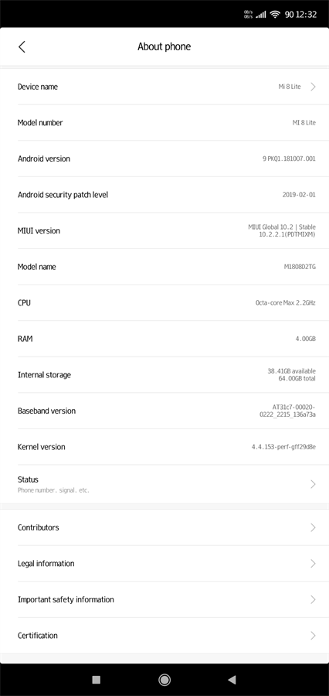Select the Android security patch level row
Screen dimensions: 329x696
(x=164, y=194)
